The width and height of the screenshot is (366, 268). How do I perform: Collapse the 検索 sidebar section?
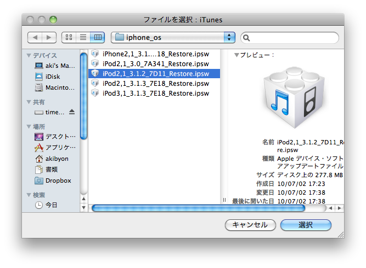pyautogui.click(x=29, y=195)
